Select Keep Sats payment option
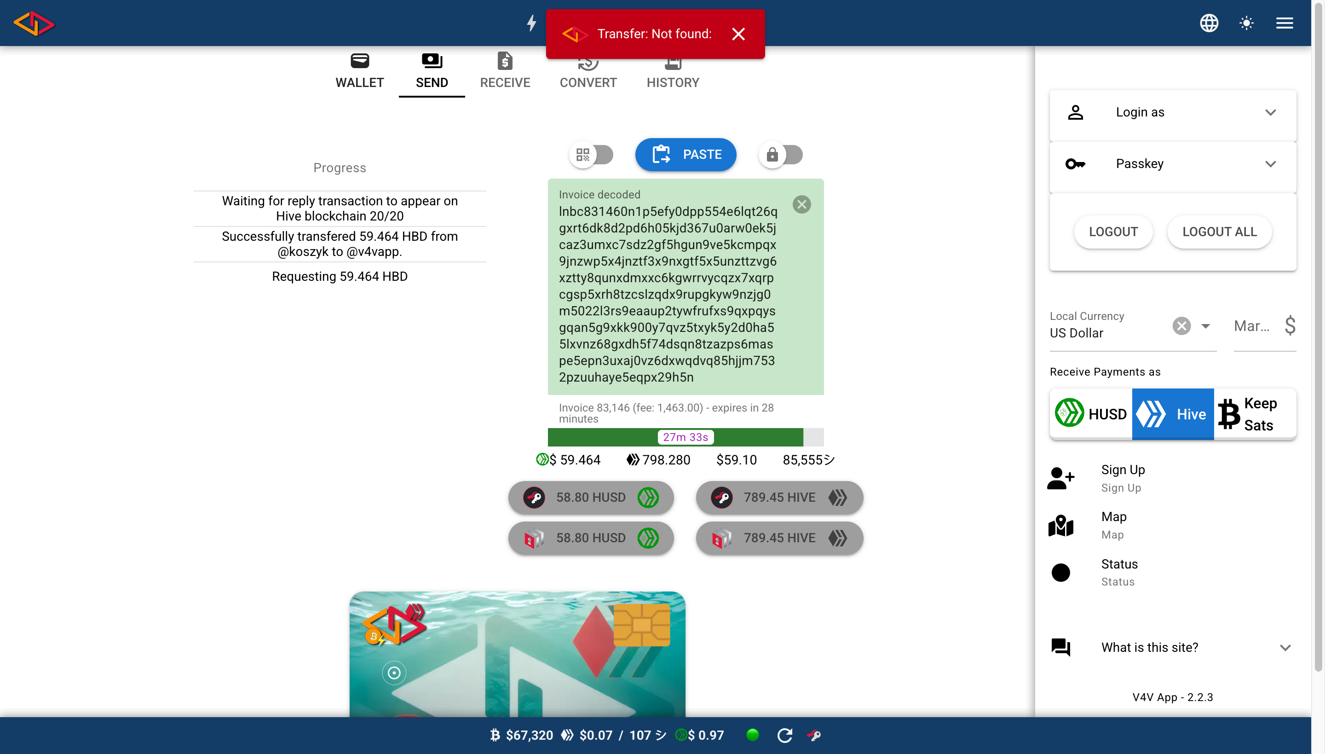 pyautogui.click(x=1255, y=414)
